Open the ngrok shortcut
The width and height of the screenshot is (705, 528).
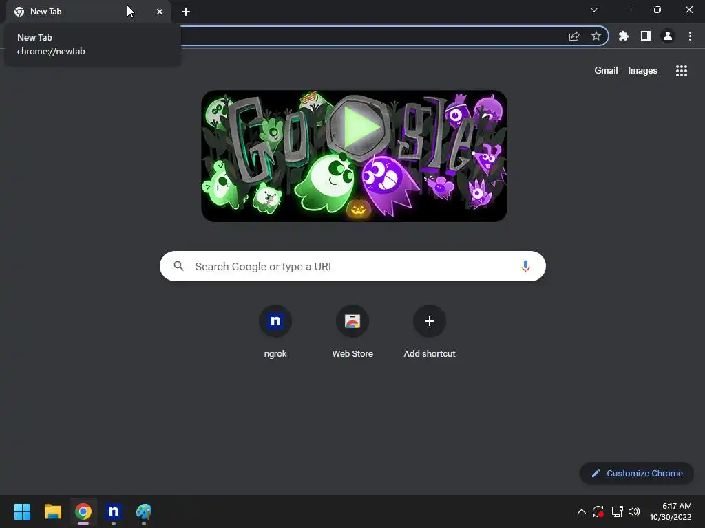275,332
